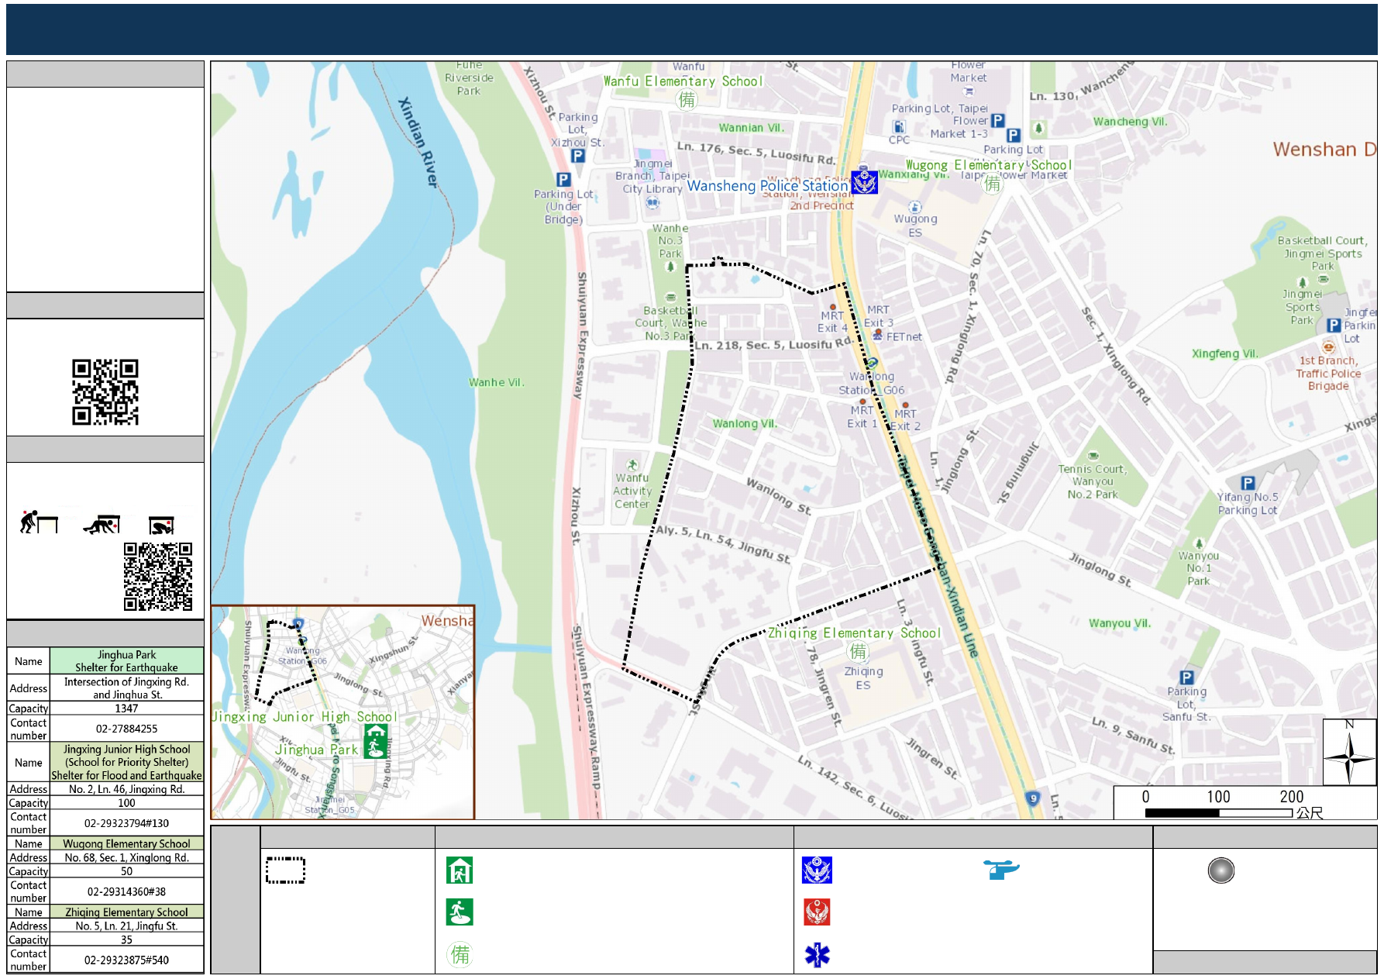The height and width of the screenshot is (979, 1384).
Task: Click the 'Wannian Vil.' map label
Action: pyautogui.click(x=751, y=128)
